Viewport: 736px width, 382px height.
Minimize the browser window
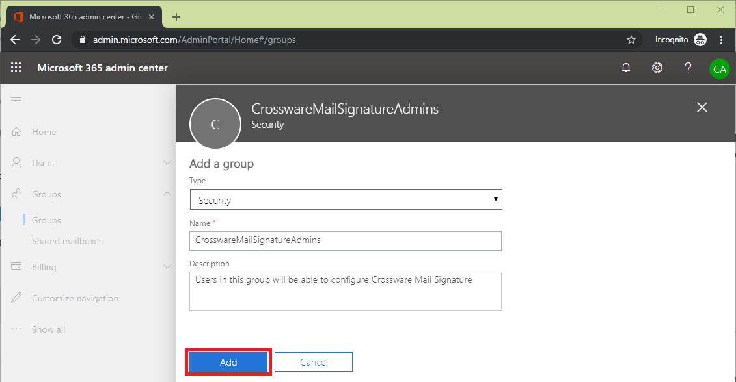661,10
